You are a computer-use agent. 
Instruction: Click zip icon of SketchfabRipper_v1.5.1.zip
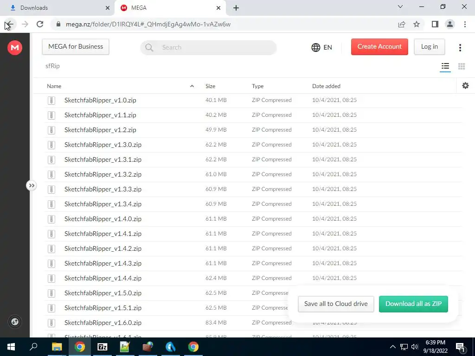tap(51, 308)
